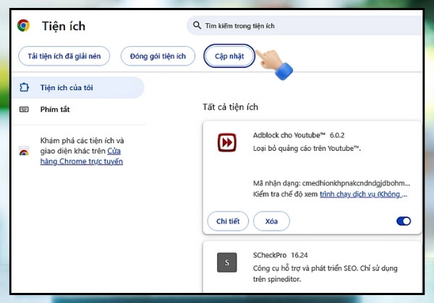This screenshot has width=434, height=303.
Task: Open 'Cửa hàng Chrome trực tuyến' link
Action: coord(81,157)
